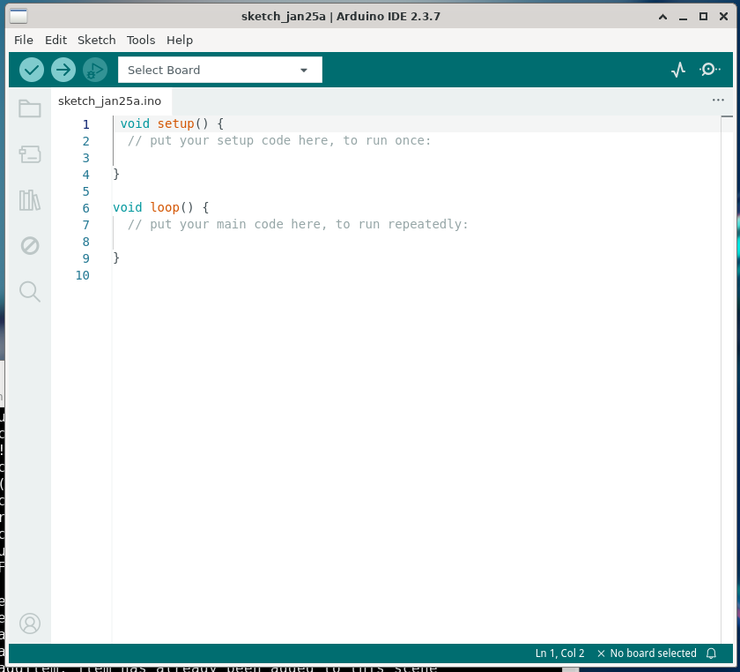The image size is (740, 672).
Task: Toggle the notifications bell in status bar
Action: pyautogui.click(x=713, y=653)
